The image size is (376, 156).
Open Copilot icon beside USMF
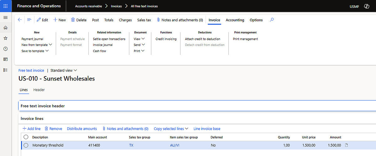[367, 6]
